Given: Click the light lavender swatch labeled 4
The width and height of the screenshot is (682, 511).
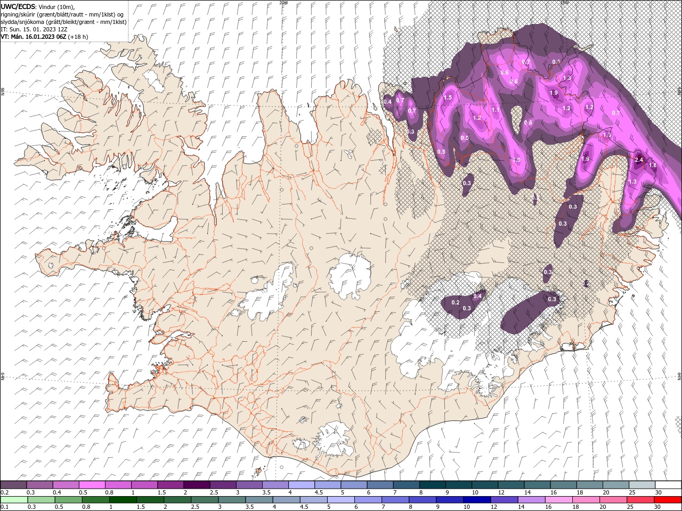Looking at the screenshot, I should click(302, 485).
